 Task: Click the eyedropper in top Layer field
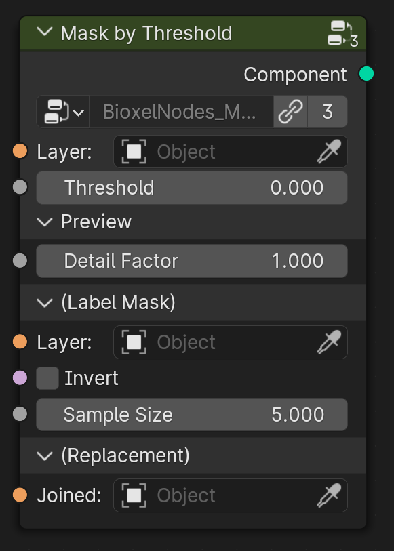[x=329, y=151]
